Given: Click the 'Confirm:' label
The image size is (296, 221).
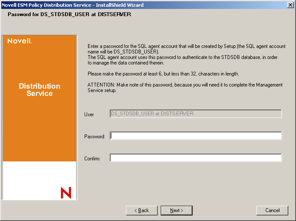Looking at the screenshot, I should click(92, 159).
